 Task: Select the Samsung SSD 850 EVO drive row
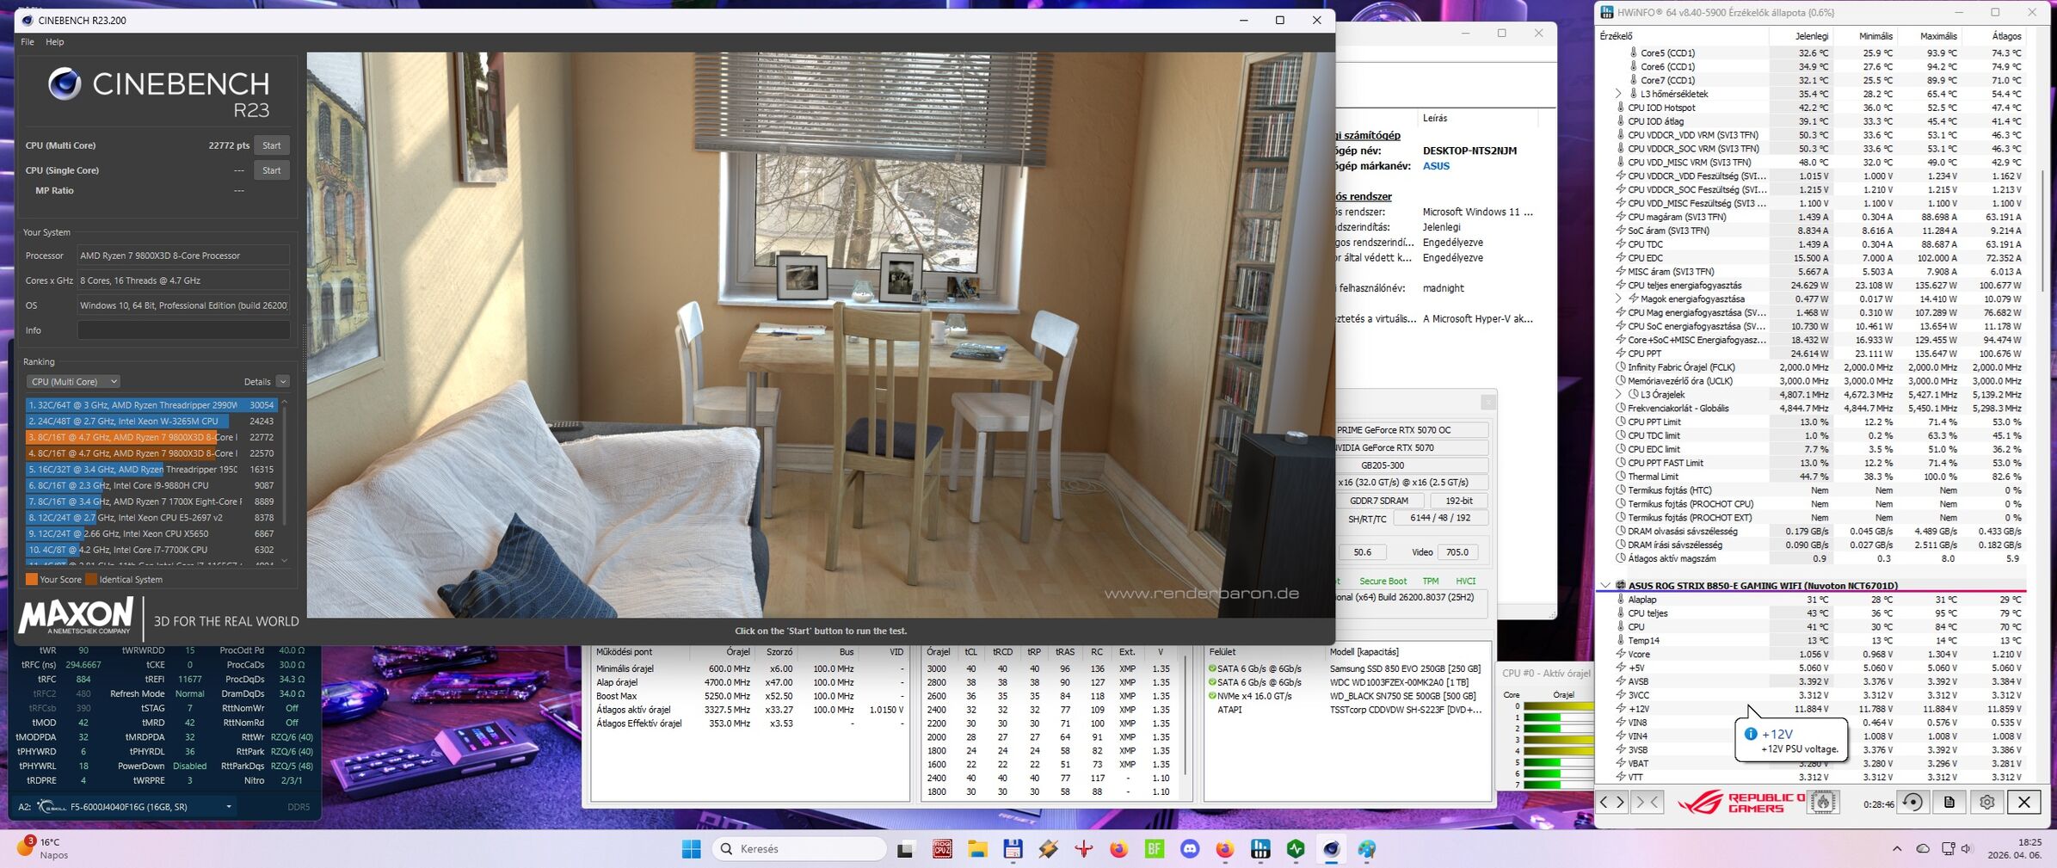pyautogui.click(x=1346, y=668)
